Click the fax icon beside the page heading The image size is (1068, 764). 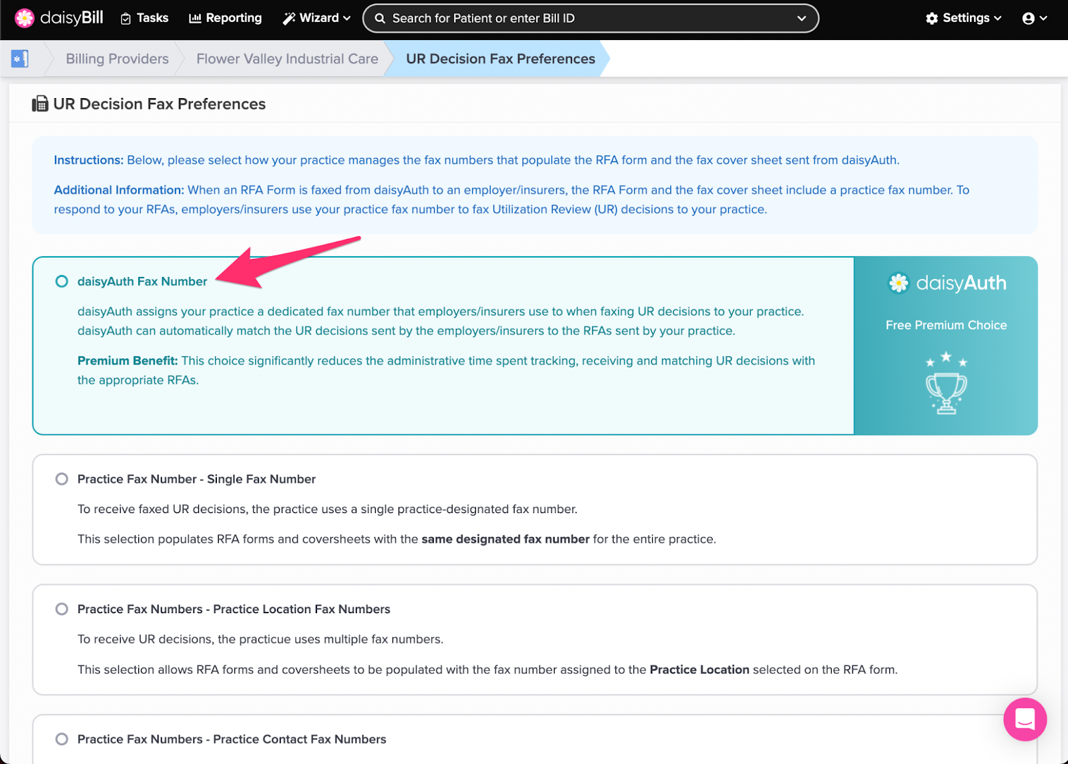pyautogui.click(x=40, y=104)
